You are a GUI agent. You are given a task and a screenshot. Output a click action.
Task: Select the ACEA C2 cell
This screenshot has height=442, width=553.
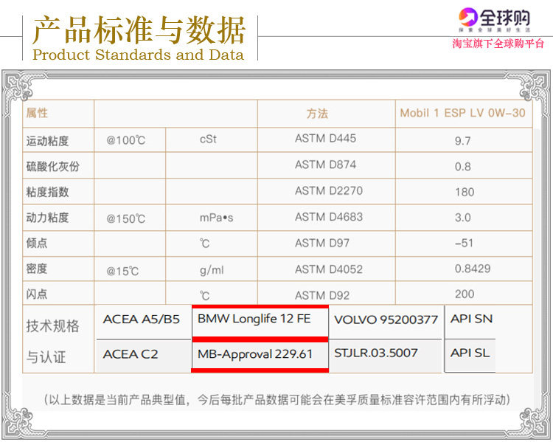tap(144, 356)
